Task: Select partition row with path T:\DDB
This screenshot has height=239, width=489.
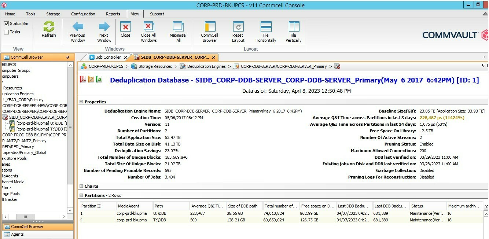Action: pos(282,220)
